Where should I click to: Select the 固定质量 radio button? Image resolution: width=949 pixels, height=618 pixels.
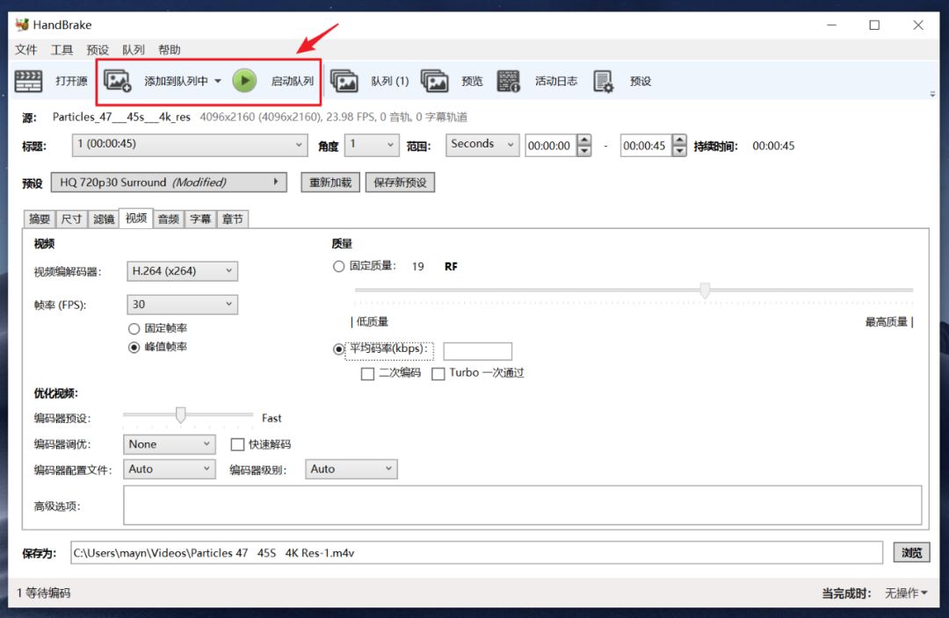click(339, 266)
